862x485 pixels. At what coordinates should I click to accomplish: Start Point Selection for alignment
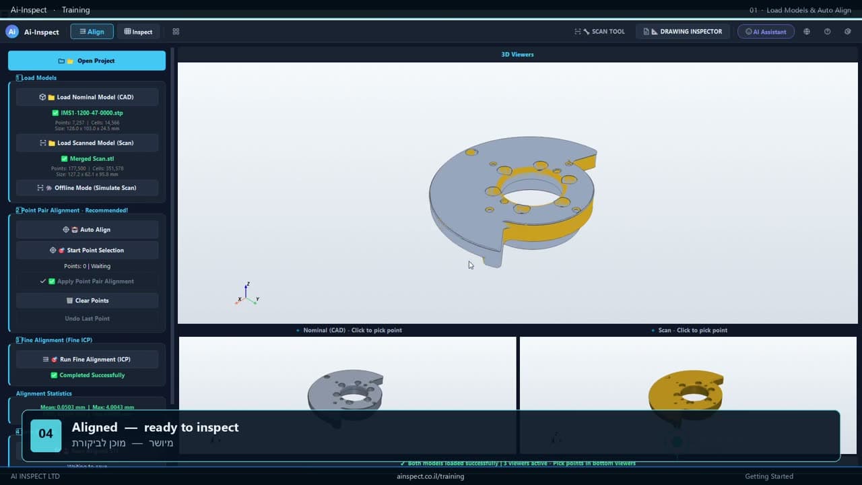point(87,250)
